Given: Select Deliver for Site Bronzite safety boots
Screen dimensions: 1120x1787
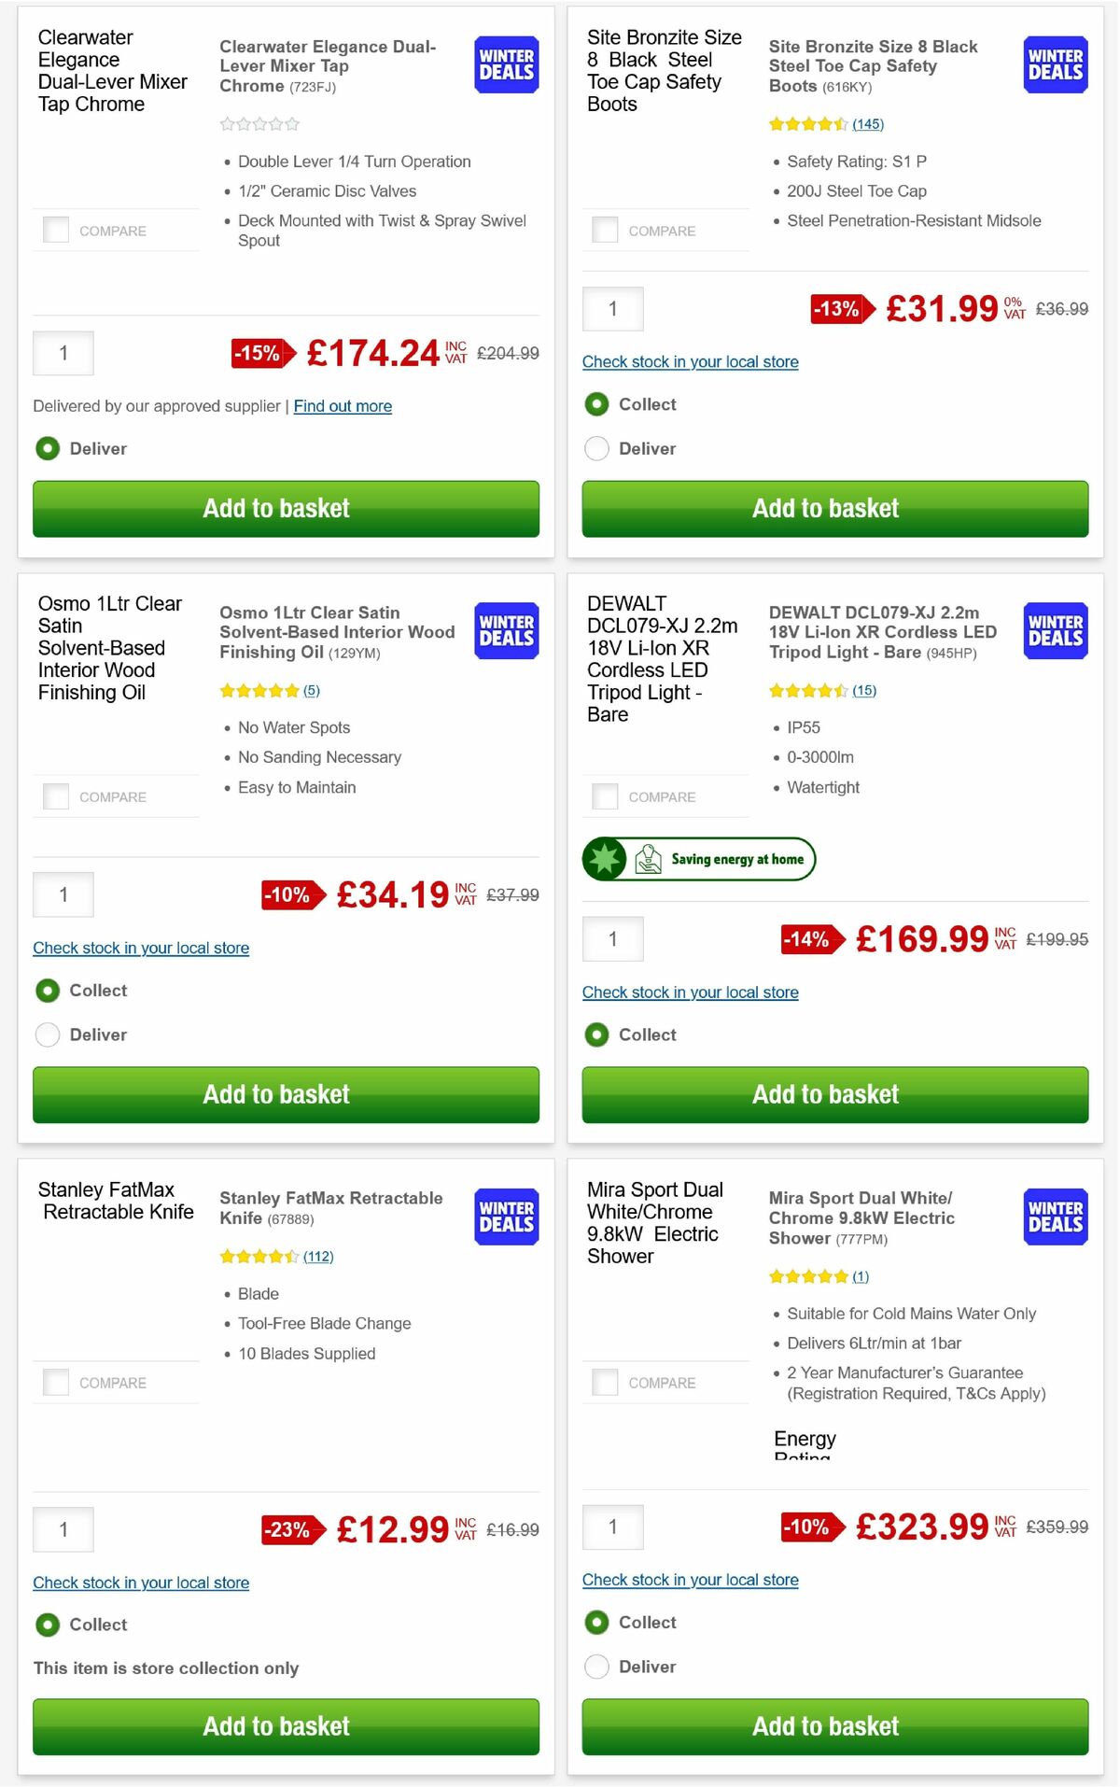Looking at the screenshot, I should click(596, 448).
